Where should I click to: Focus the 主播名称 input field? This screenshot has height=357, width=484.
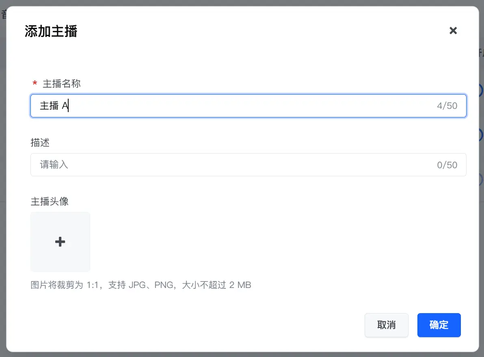point(248,106)
